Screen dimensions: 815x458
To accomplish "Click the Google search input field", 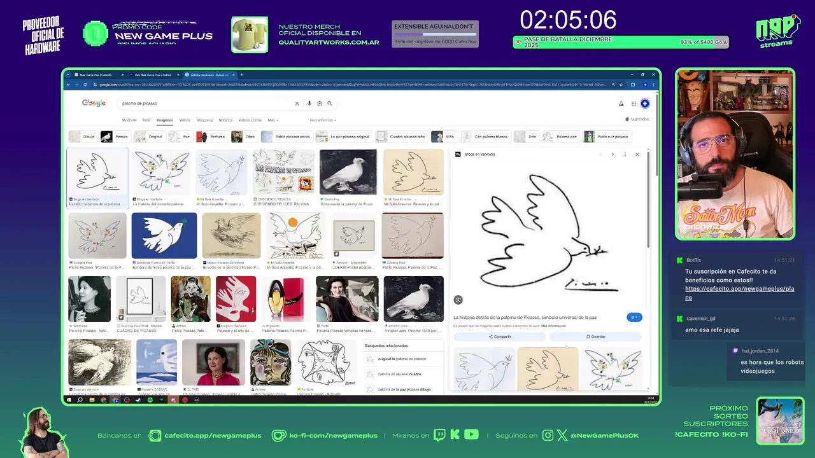I will (207, 103).
